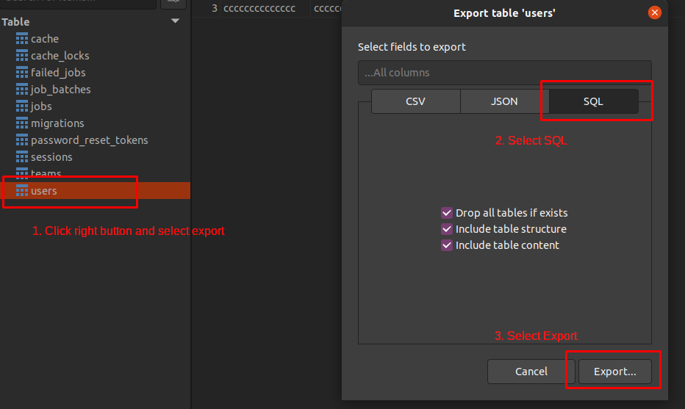Close the Export table dialog

pos(654,13)
